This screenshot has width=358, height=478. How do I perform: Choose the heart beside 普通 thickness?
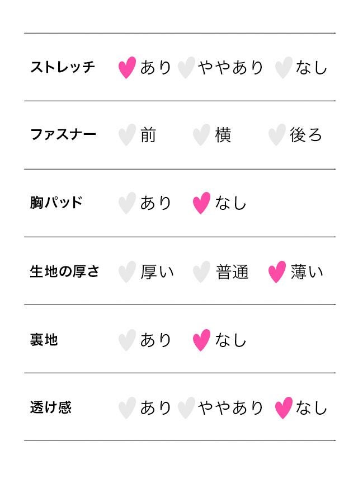click(x=201, y=272)
